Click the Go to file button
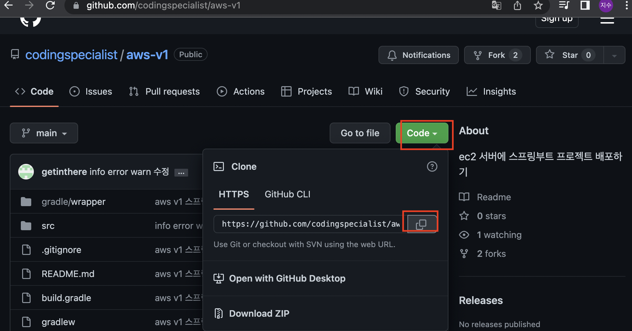This screenshot has height=331, width=632. click(x=360, y=133)
